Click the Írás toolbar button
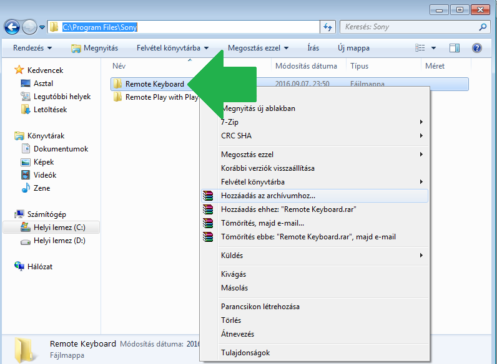The height and width of the screenshot is (364, 497). pos(313,48)
